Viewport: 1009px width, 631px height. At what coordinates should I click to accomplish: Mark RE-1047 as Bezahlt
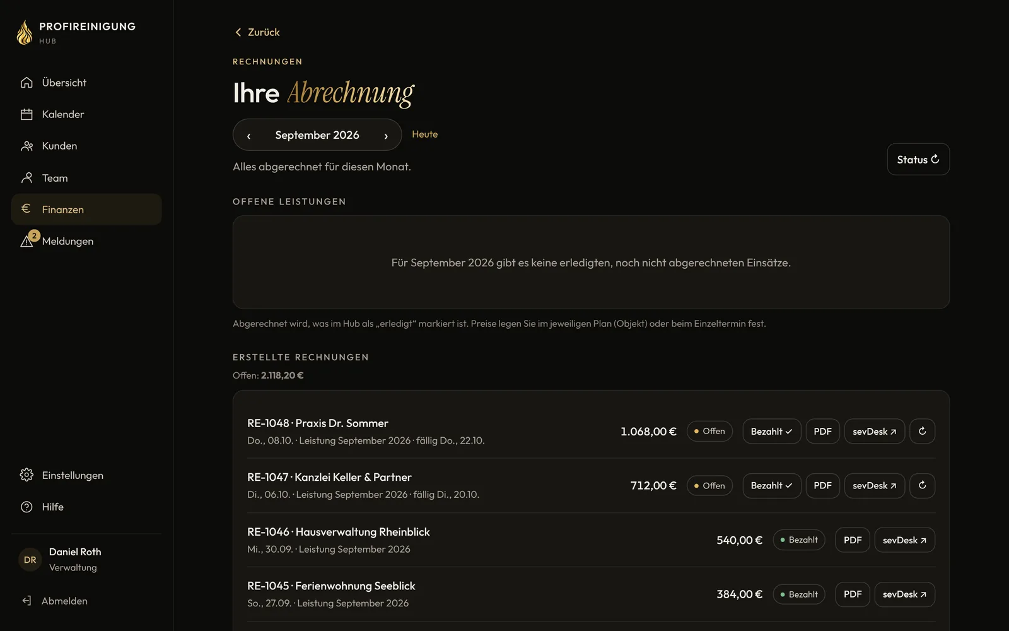click(771, 486)
